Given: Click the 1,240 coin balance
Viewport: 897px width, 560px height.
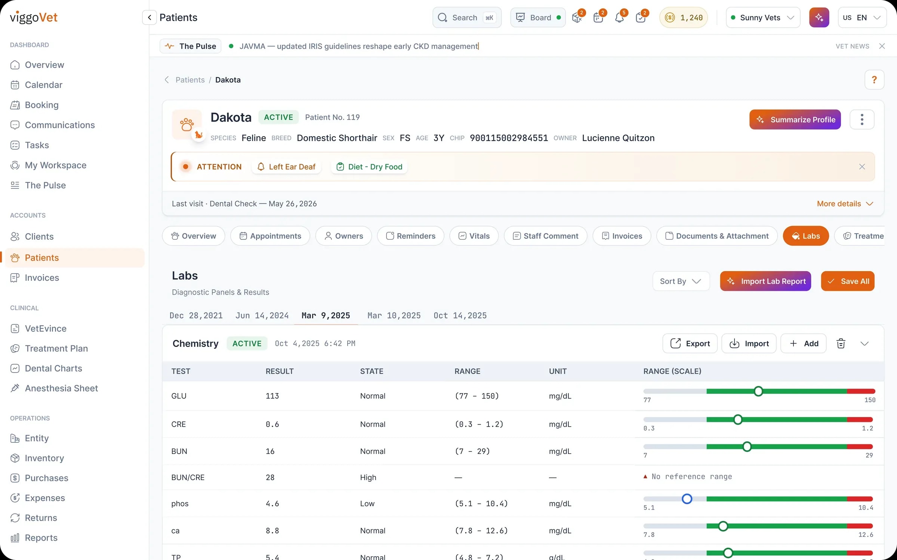Looking at the screenshot, I should [684, 18].
